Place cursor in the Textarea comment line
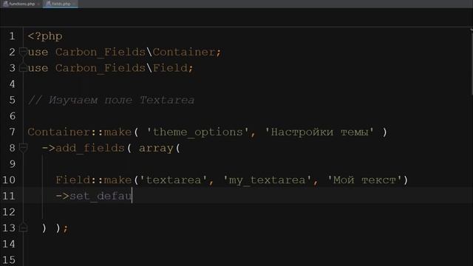 tap(111, 100)
